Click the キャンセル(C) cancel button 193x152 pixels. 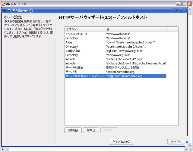[121, 142]
